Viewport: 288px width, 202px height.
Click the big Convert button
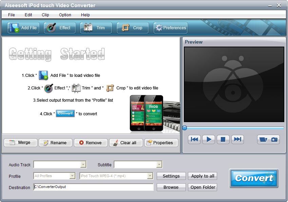(254, 178)
